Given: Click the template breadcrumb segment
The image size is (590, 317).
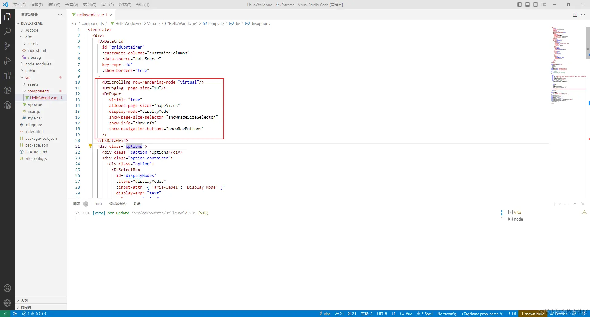Looking at the screenshot, I should click(213, 23).
